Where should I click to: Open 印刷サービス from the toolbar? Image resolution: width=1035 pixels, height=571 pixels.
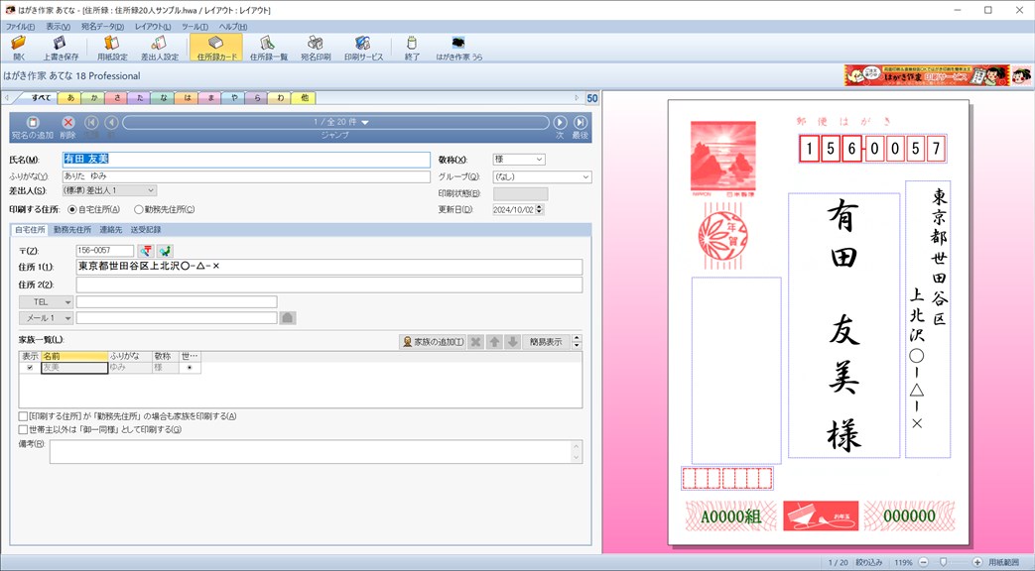(x=363, y=48)
